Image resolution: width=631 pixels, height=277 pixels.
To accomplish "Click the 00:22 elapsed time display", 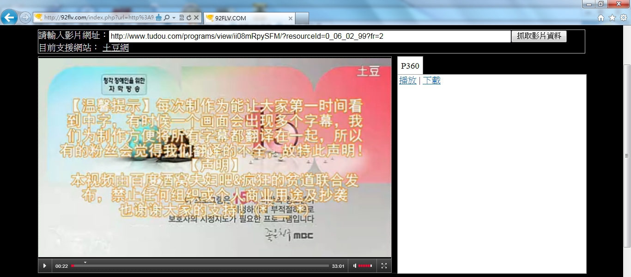I will (x=61, y=266).
